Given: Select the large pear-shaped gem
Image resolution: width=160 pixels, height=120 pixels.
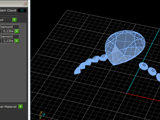Looking at the screenshot, I should tap(125, 47).
